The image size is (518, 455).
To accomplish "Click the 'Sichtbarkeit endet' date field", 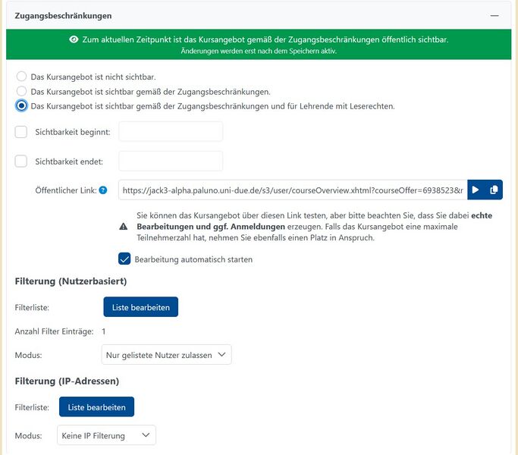I will point(171,161).
